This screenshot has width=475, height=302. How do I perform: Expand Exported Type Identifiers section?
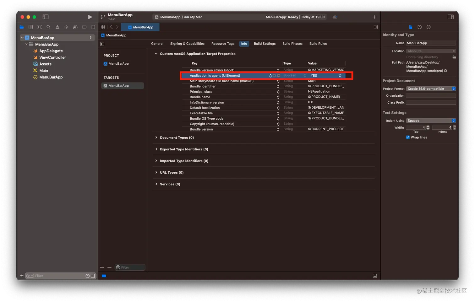[156, 149]
